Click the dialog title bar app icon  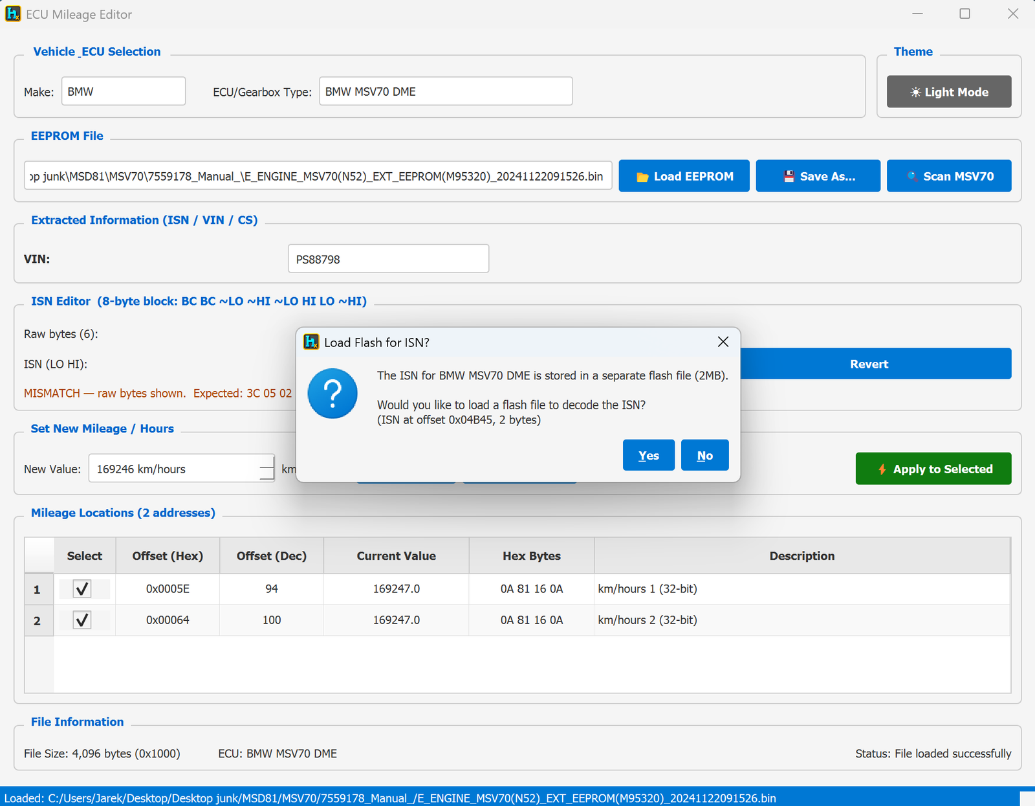point(311,342)
